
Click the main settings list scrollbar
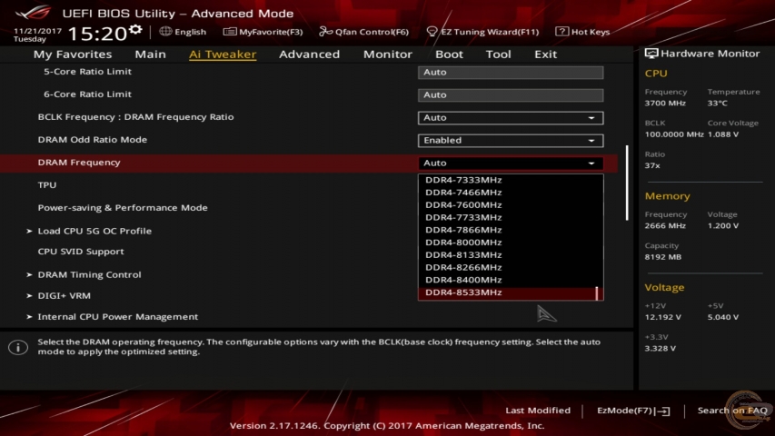click(627, 183)
